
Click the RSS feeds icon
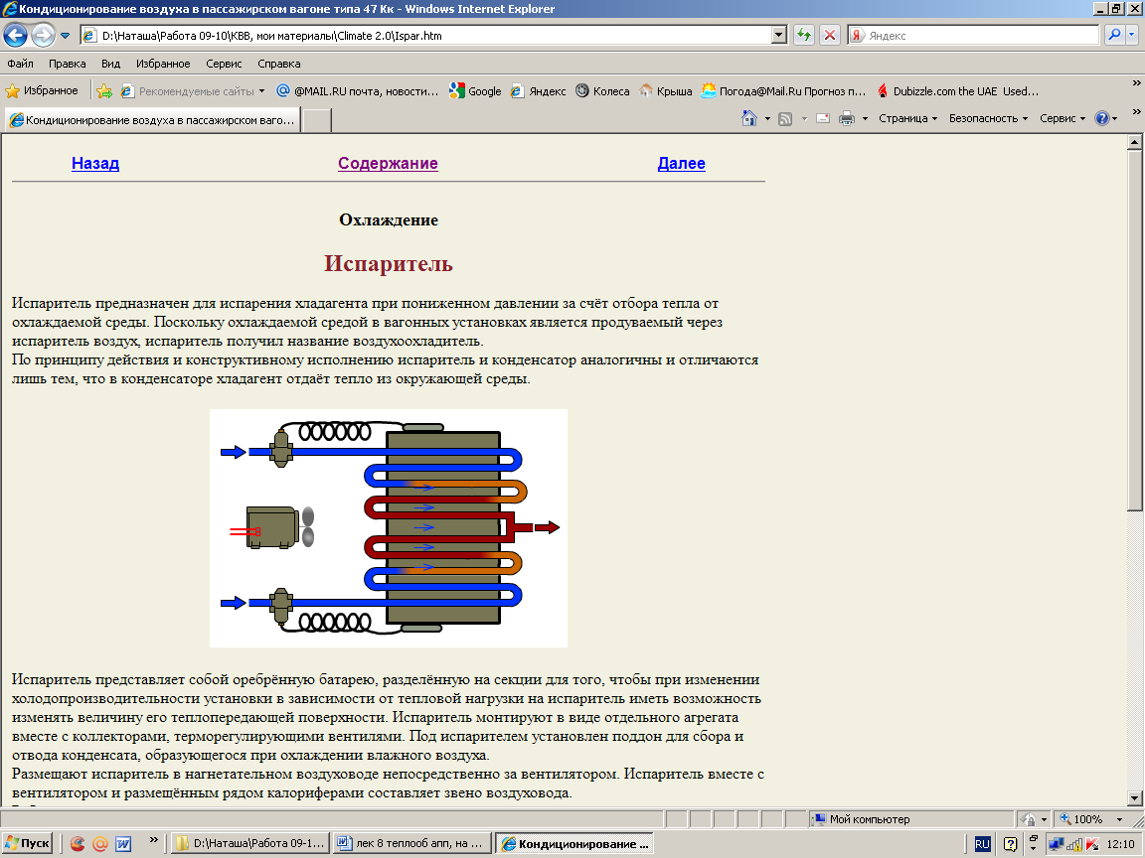coord(786,119)
